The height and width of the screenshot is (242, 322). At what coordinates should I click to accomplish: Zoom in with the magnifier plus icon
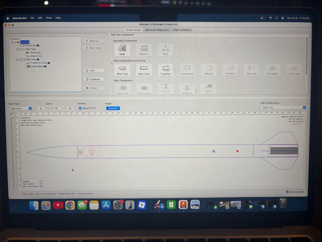pyautogui.click(x=70, y=108)
